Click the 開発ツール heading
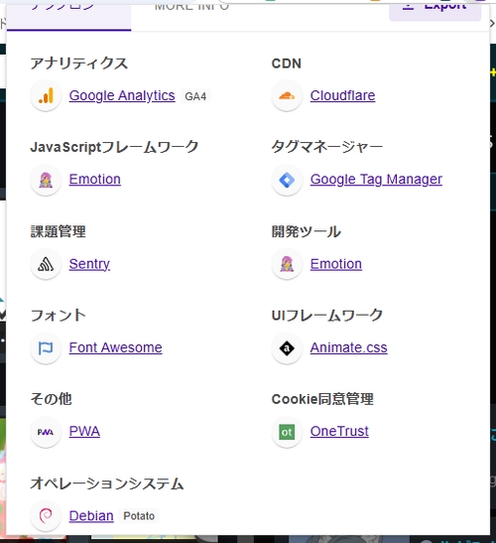 click(x=307, y=231)
